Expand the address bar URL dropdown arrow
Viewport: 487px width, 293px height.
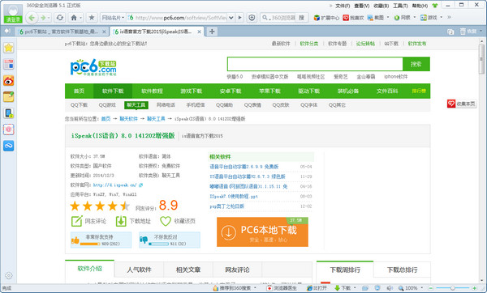click(231, 18)
